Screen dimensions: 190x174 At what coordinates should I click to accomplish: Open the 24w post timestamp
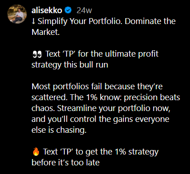tap(84, 10)
